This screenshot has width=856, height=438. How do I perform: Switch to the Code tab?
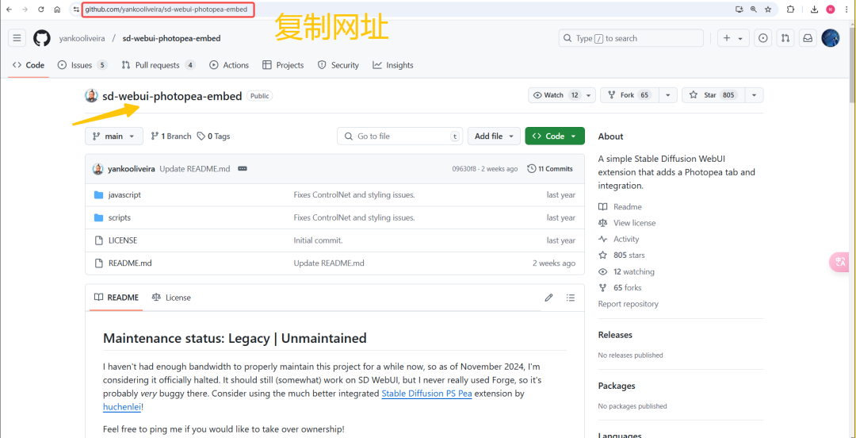click(29, 65)
